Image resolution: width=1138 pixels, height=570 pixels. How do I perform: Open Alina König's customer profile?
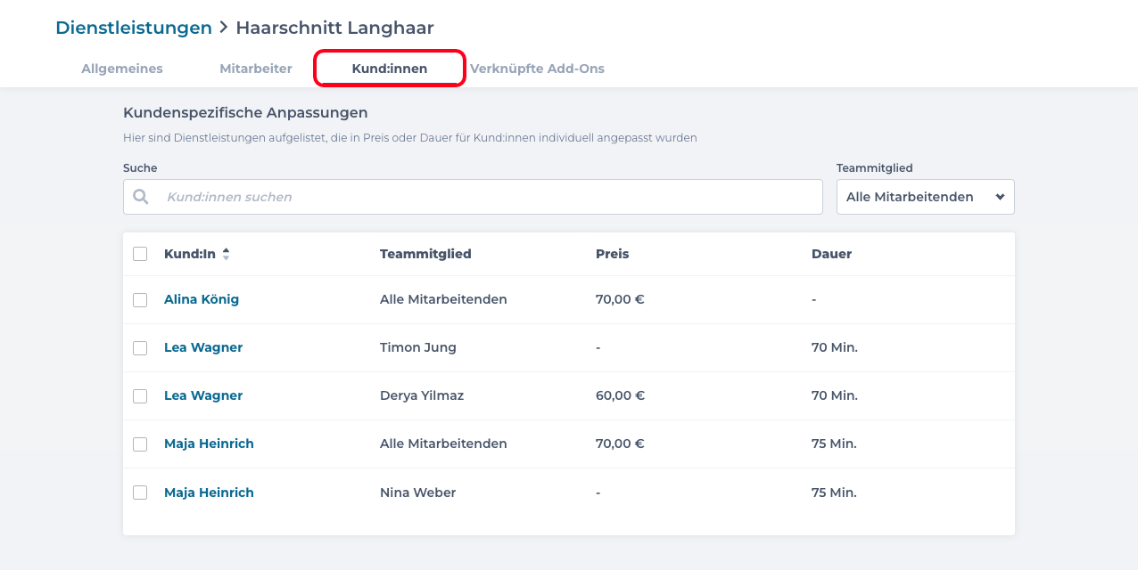(202, 300)
